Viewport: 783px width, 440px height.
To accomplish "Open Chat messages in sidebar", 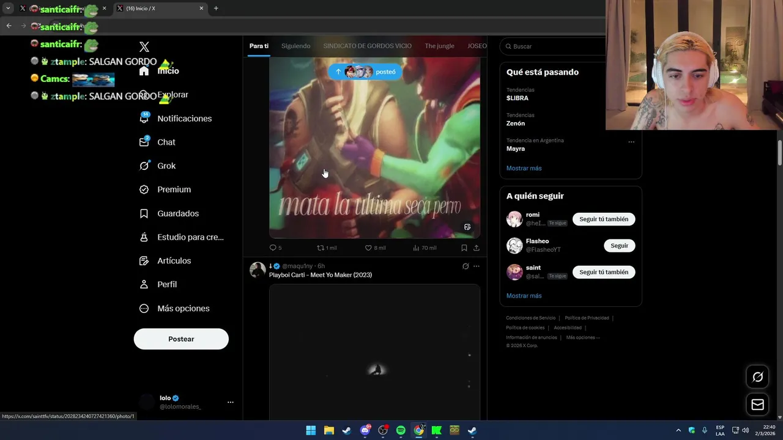I will point(157,142).
